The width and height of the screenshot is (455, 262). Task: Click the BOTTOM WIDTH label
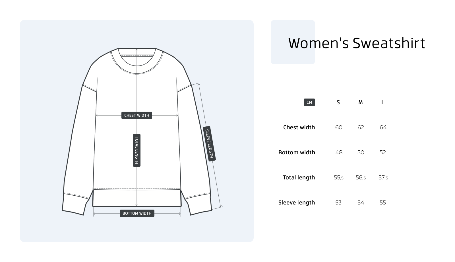coord(137,213)
